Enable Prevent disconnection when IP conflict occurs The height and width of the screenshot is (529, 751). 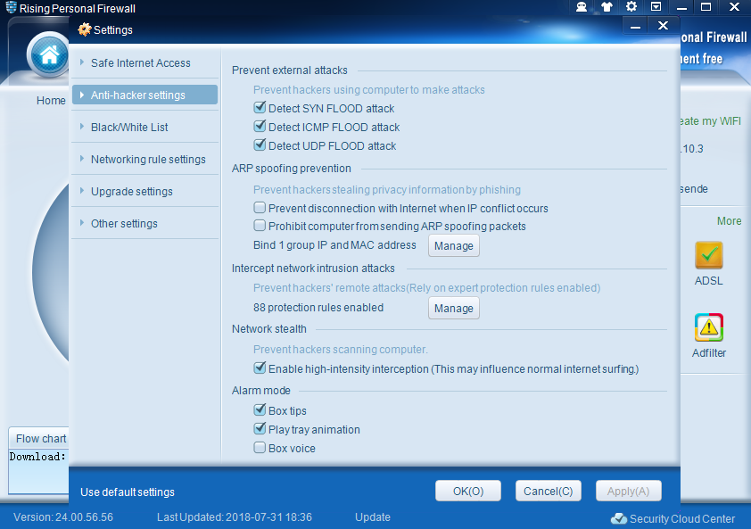click(x=260, y=208)
